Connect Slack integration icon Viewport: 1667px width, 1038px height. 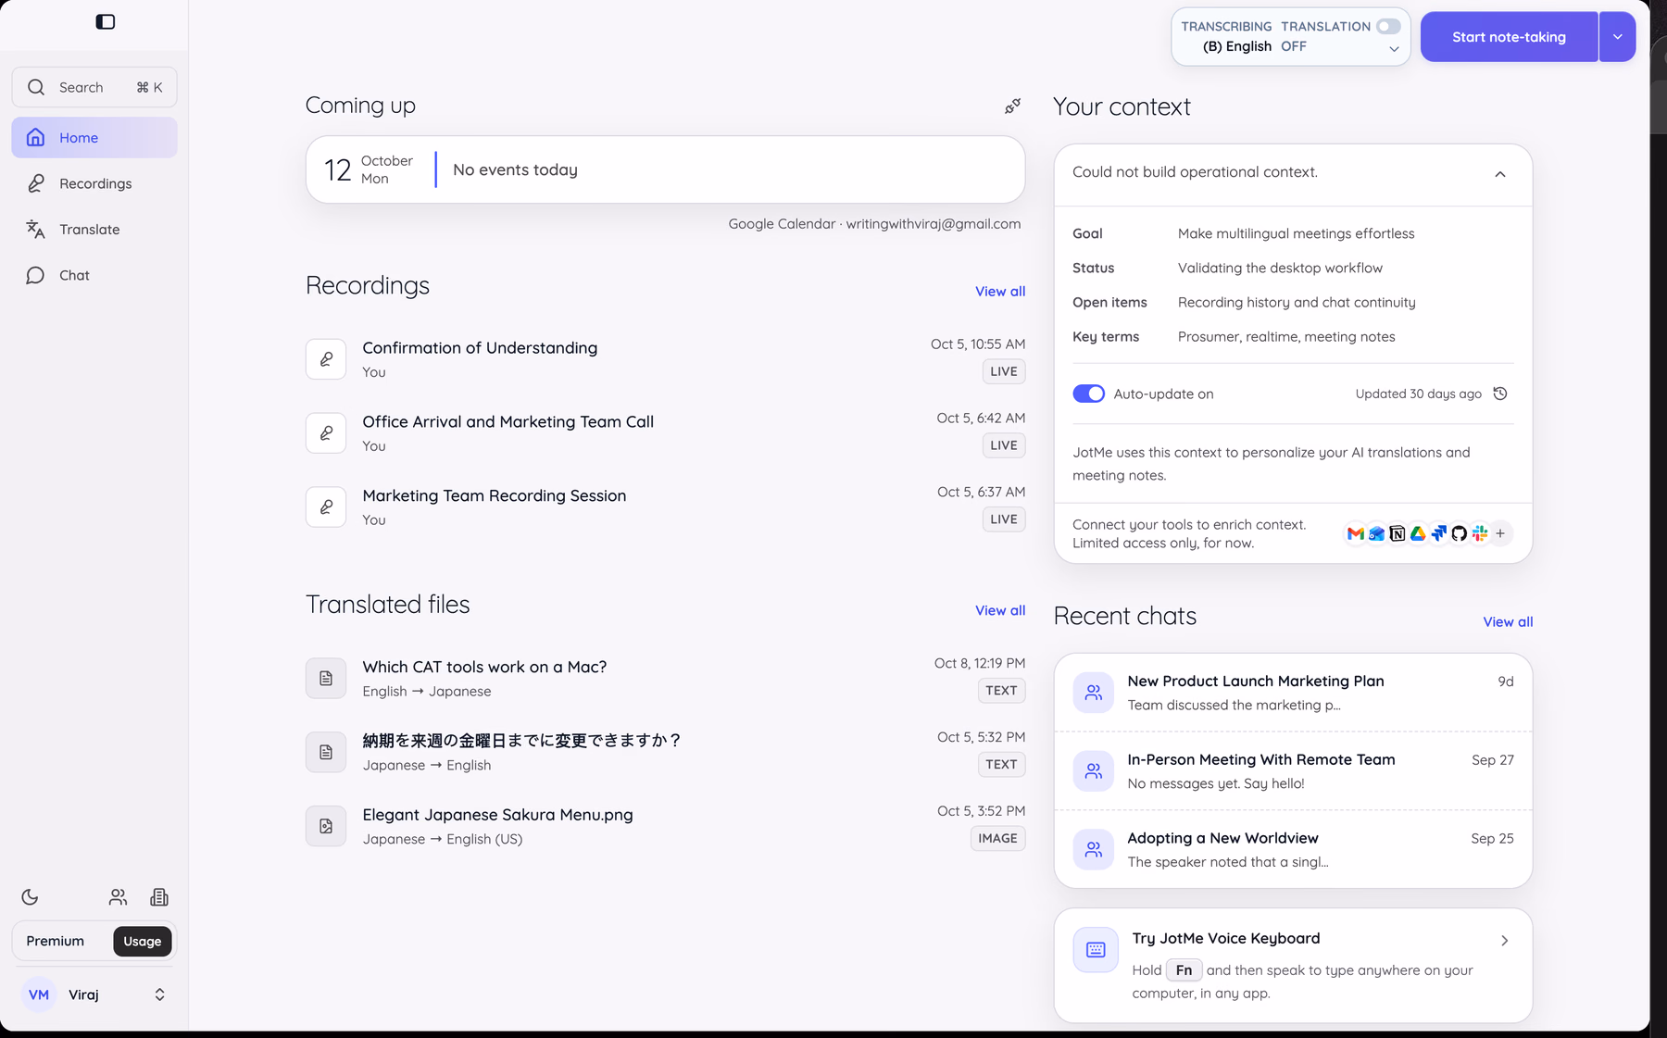pyautogui.click(x=1480, y=533)
